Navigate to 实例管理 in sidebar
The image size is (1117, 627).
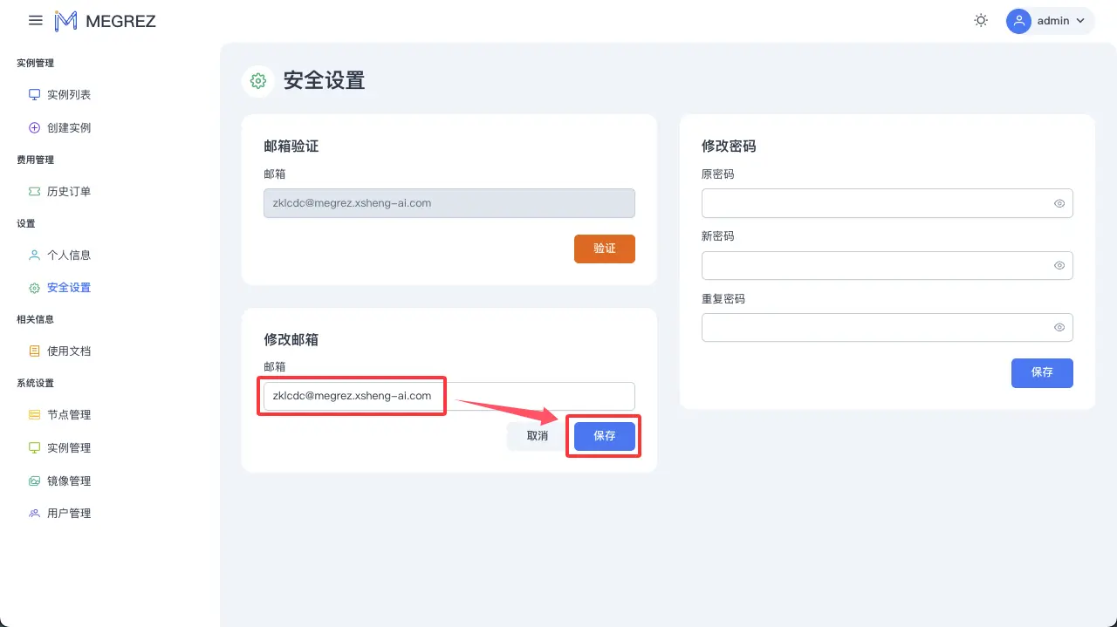pos(32,447)
